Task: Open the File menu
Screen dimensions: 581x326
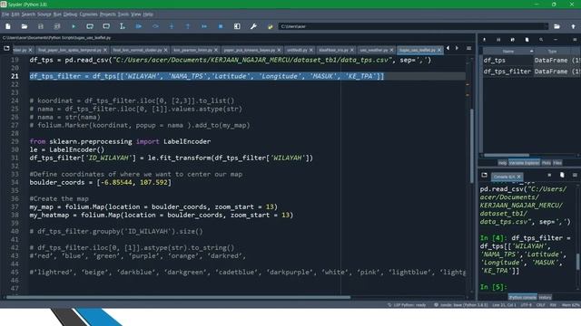Action: [5, 14]
